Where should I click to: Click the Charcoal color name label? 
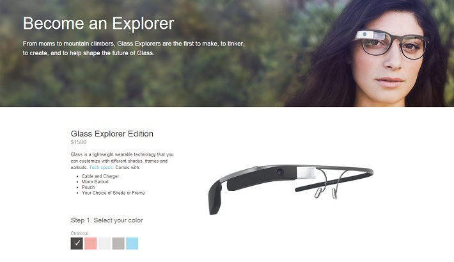pos(79,233)
